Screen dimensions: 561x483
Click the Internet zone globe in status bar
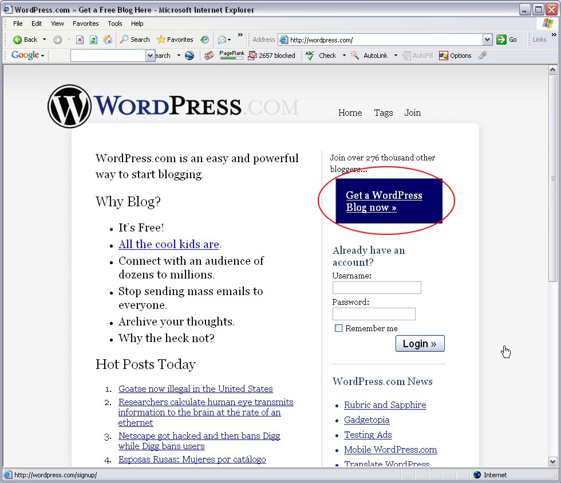pyautogui.click(x=477, y=475)
